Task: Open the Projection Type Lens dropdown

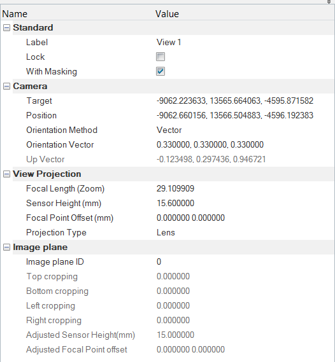Action: click(x=245, y=232)
